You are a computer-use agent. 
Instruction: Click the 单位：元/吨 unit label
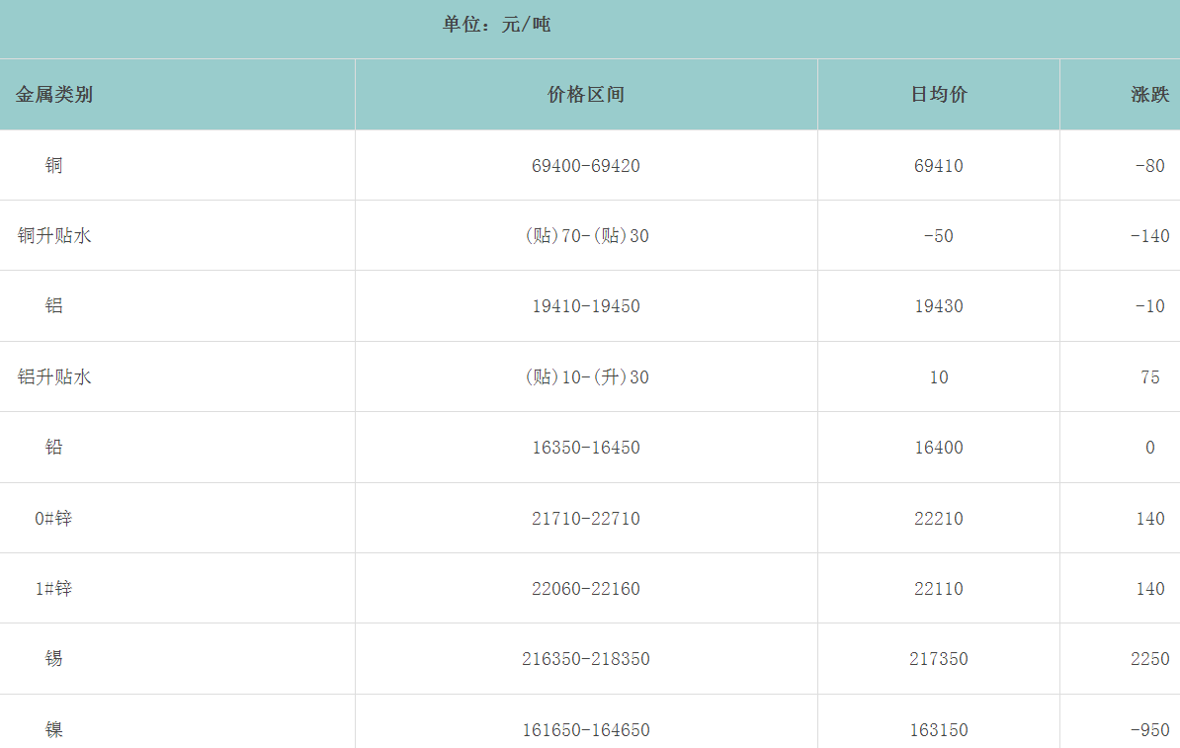tap(496, 25)
